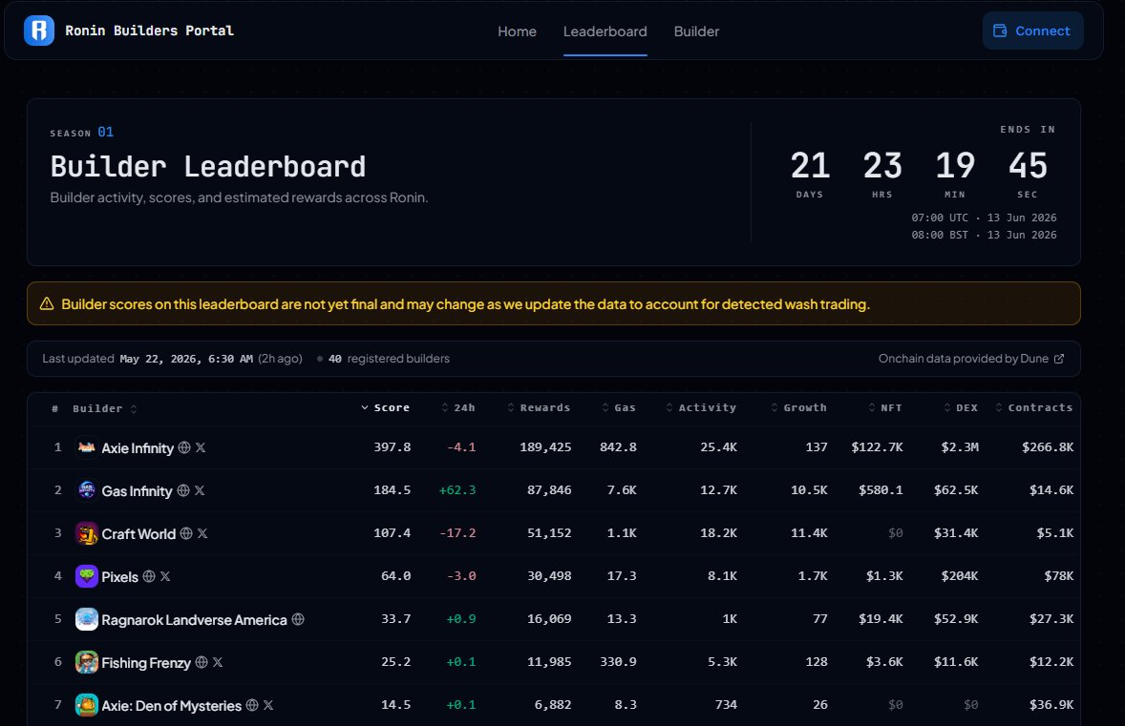This screenshot has height=726, width=1125.
Task: Sort table by Builder column
Action: pos(104,408)
